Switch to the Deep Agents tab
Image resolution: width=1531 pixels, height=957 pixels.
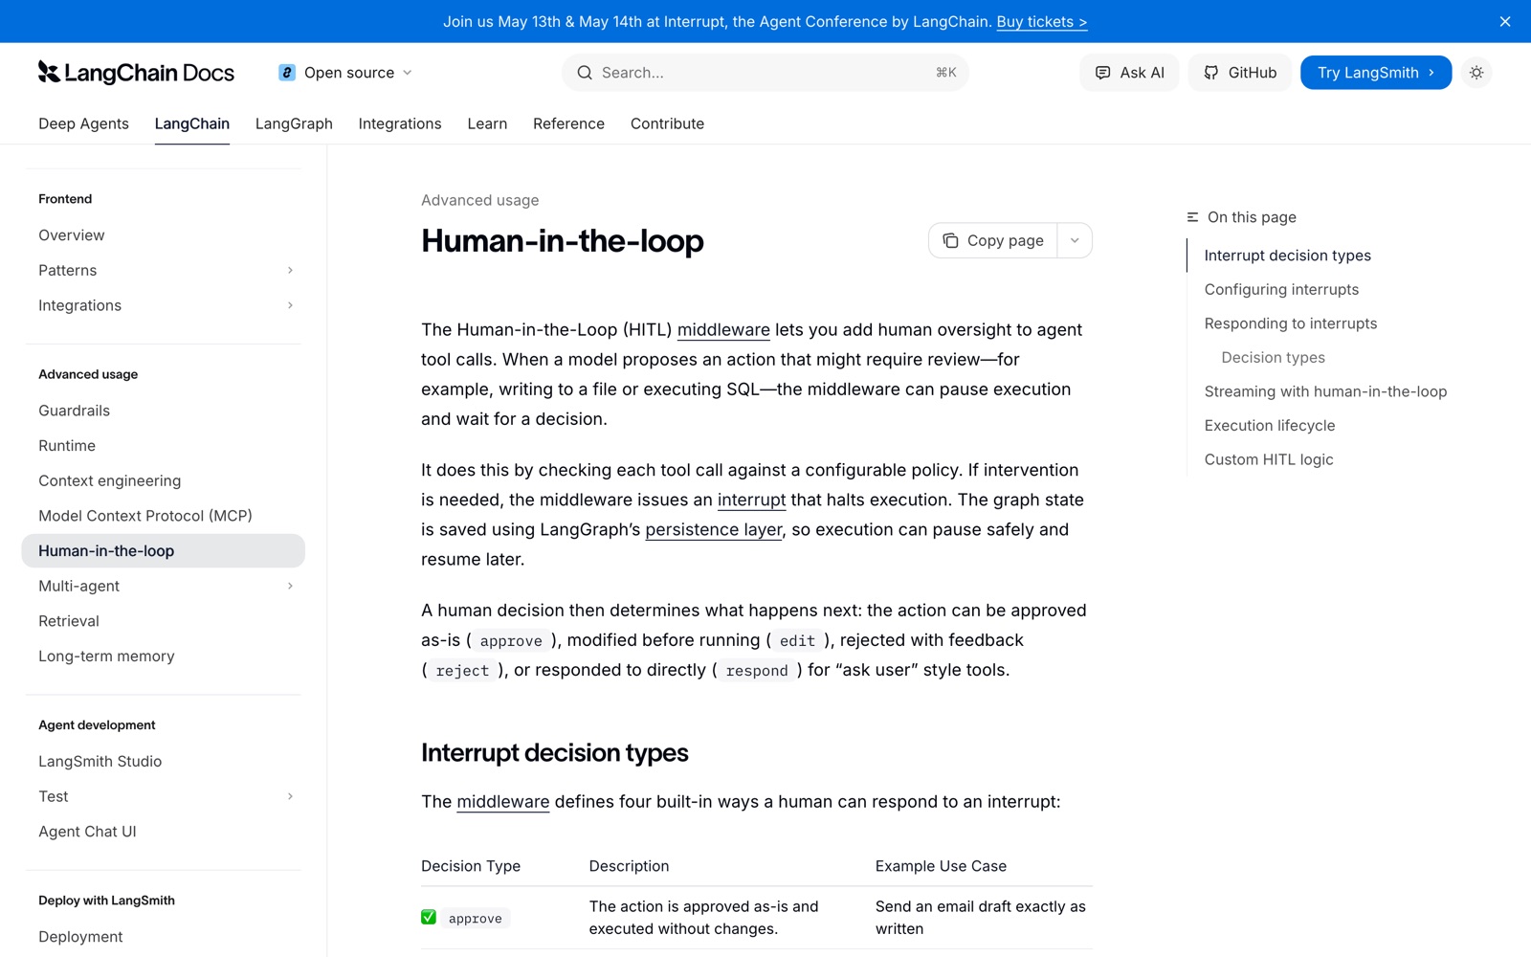click(x=83, y=123)
